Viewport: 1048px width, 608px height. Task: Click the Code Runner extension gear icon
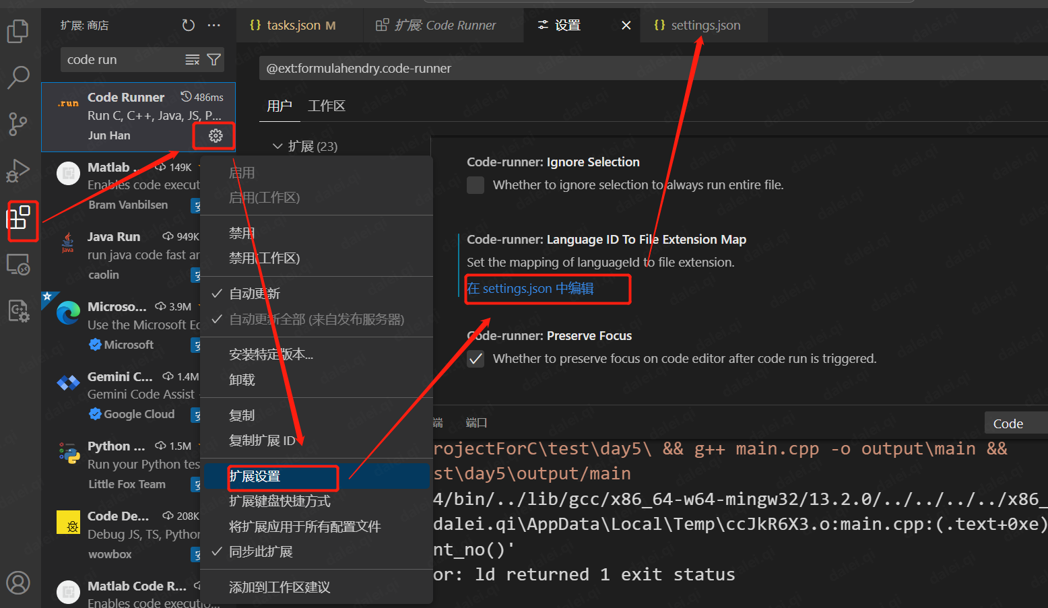pos(214,135)
